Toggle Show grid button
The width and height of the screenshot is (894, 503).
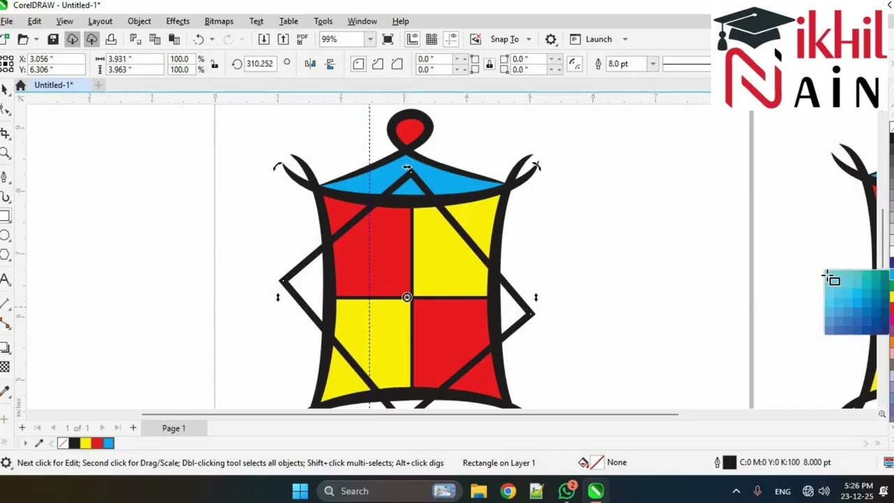pos(432,40)
